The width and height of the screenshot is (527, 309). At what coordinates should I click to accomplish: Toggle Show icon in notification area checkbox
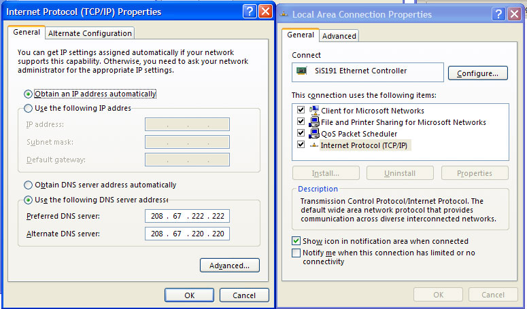tap(296, 241)
